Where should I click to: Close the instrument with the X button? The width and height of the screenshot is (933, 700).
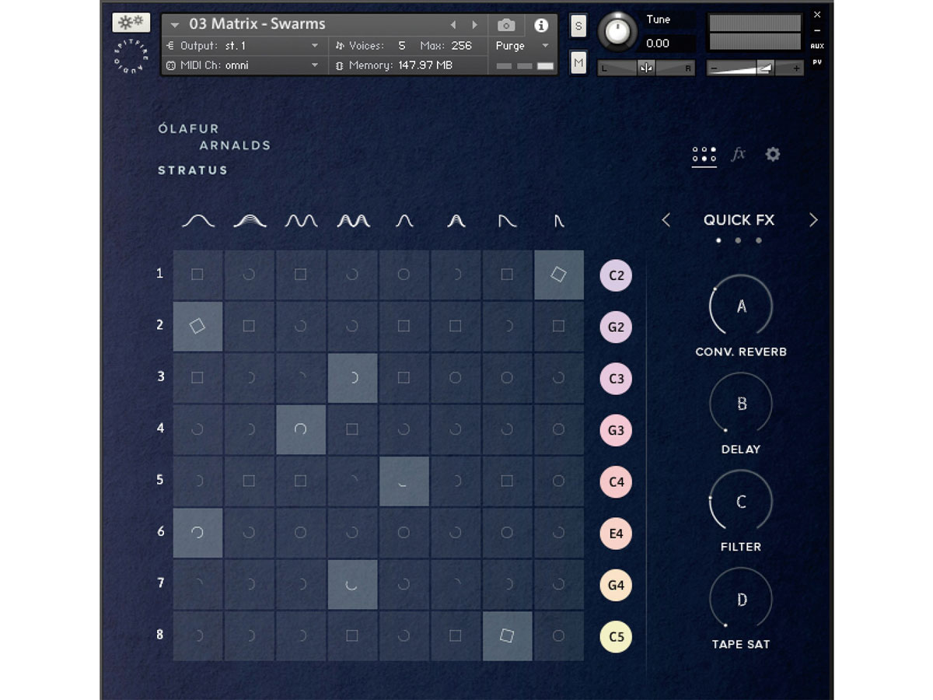click(817, 15)
